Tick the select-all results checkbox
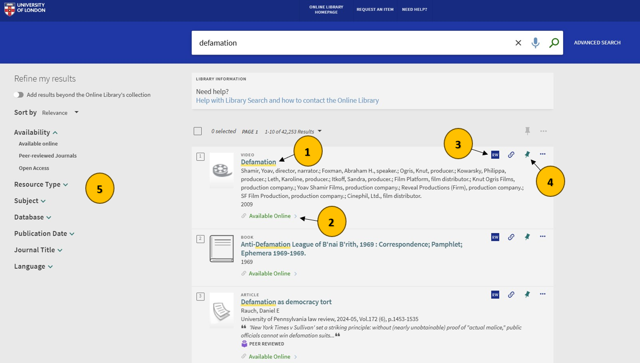Screen dimensions: 640x363 pos(198,131)
